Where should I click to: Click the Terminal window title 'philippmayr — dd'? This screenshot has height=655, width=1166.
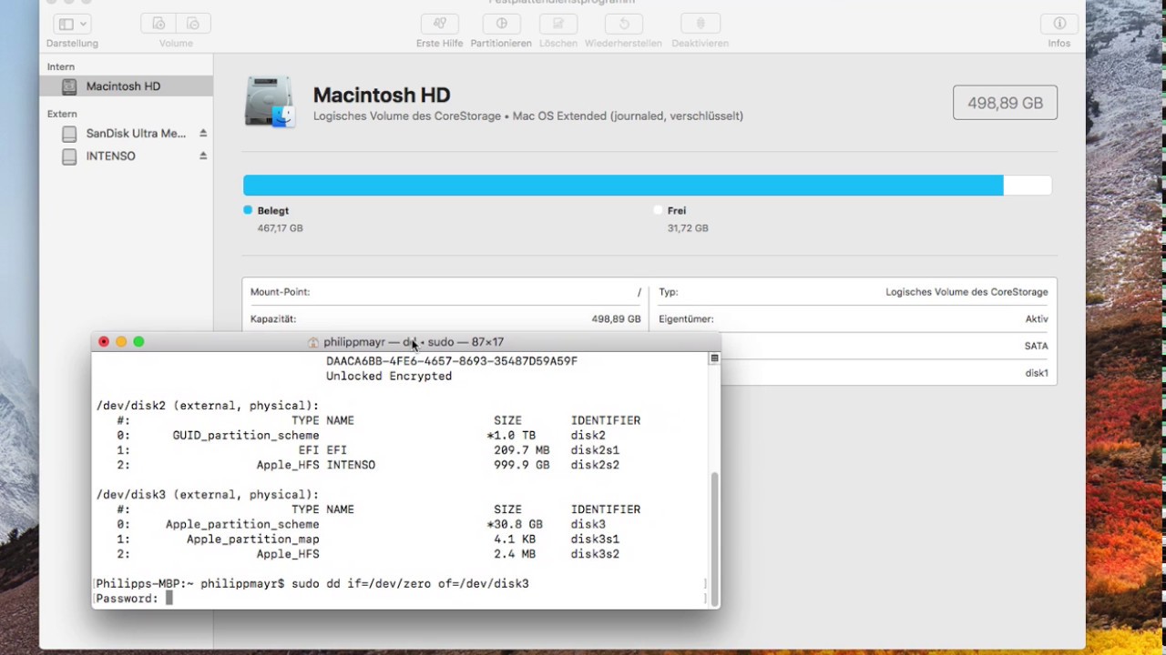[414, 342]
